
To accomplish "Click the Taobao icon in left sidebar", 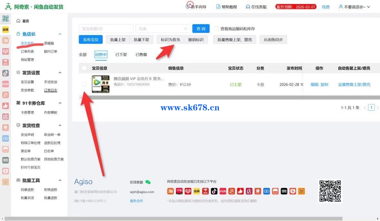I will tap(5, 41).
